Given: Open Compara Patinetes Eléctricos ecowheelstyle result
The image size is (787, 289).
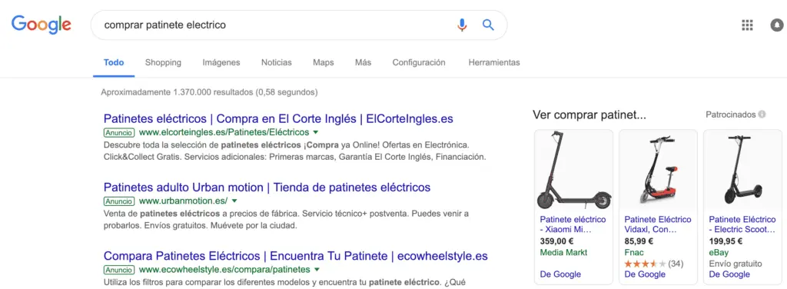Looking at the screenshot, I should pyautogui.click(x=296, y=256).
